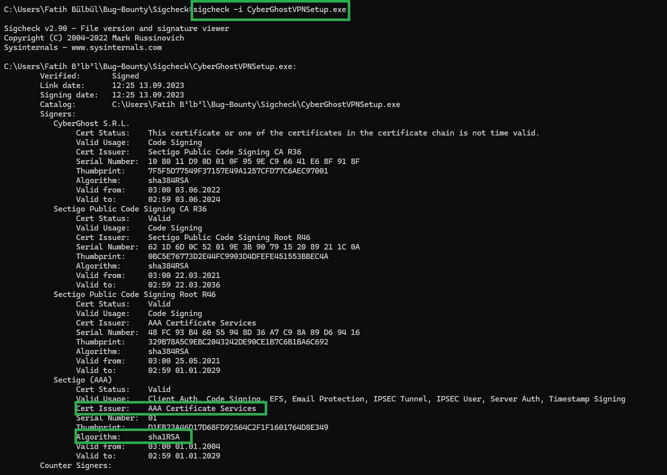Viewport: 667px width, 475px height.
Task: Click the 'Link date:' line
Action: pyautogui.click(x=112, y=85)
